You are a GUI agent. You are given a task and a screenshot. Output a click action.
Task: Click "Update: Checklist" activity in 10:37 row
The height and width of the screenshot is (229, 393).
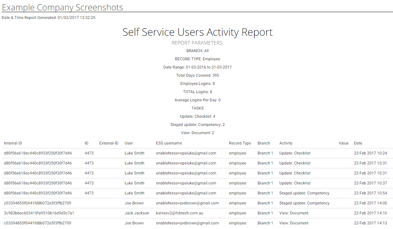pyautogui.click(x=295, y=183)
